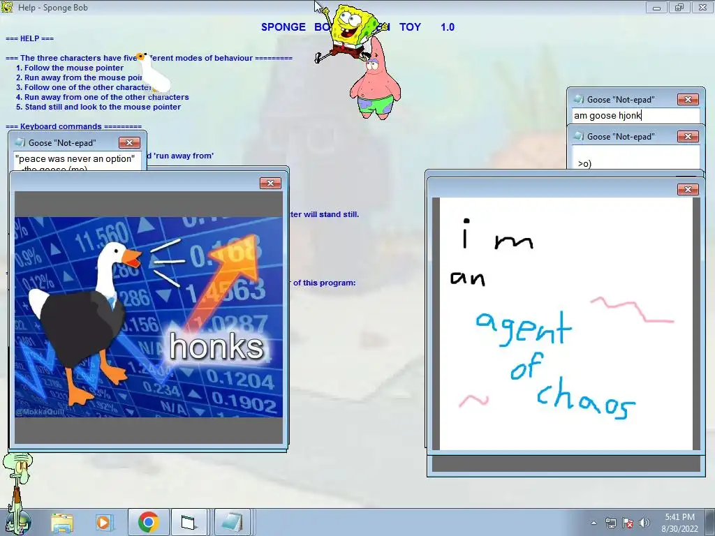Viewport: 715px width, 536px height.
Task: Click the text area containing '>o)'
Action: [635, 157]
